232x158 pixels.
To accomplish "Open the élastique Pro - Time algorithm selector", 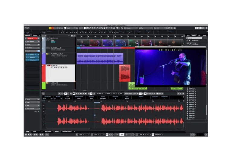I will pyautogui.click(x=131, y=93).
